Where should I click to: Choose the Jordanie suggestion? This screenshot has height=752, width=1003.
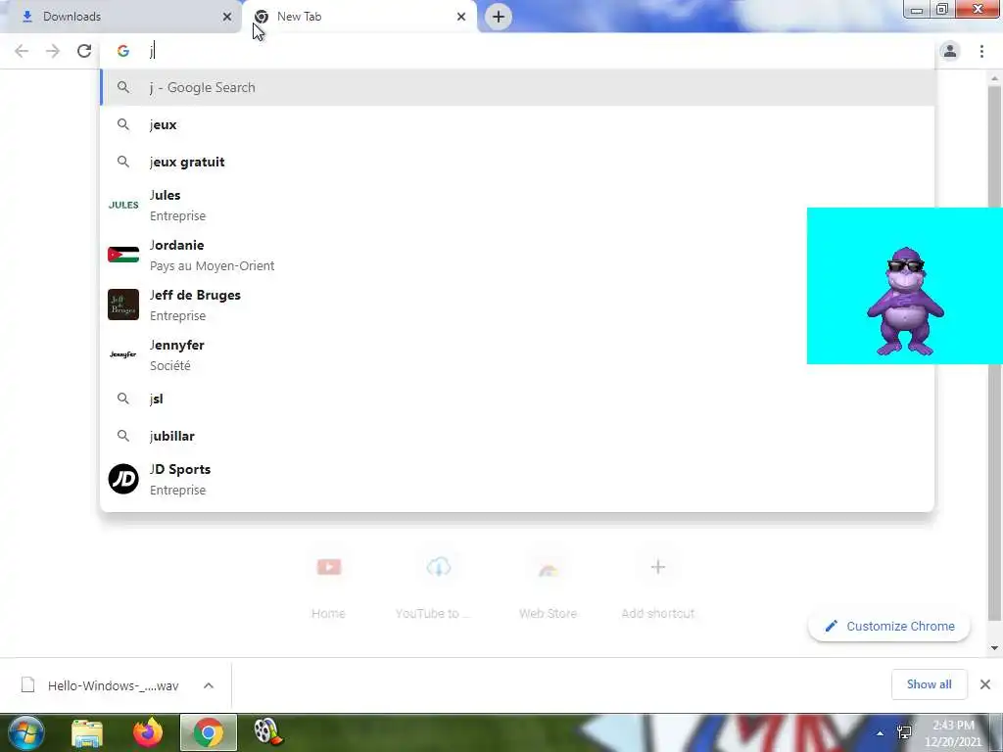[517, 256]
